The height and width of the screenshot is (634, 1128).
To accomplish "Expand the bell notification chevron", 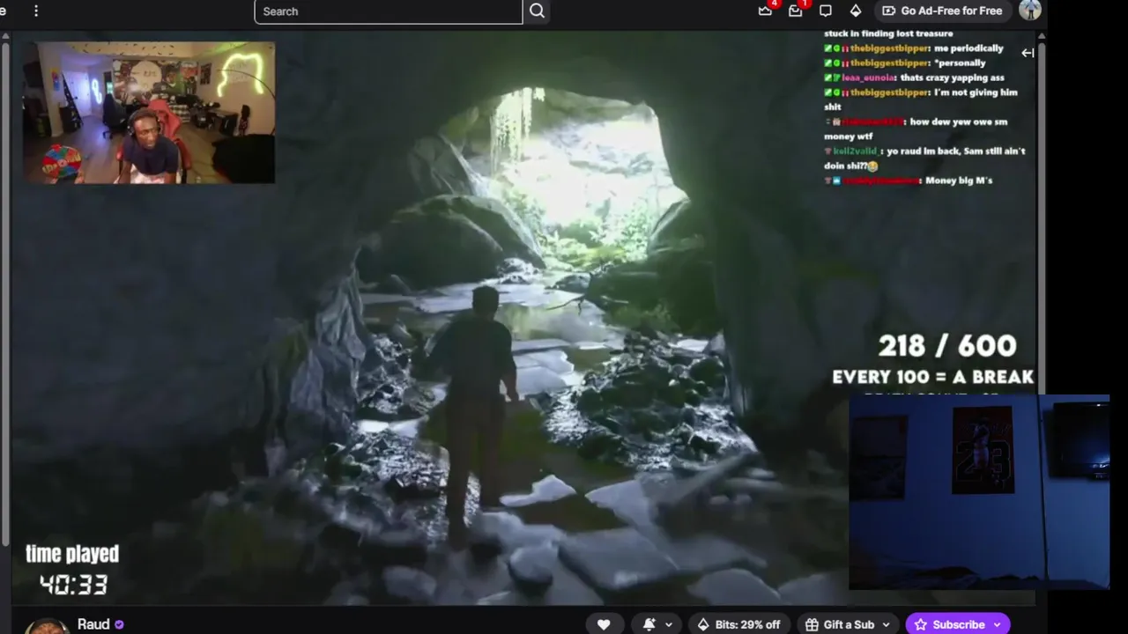I will [x=669, y=624].
